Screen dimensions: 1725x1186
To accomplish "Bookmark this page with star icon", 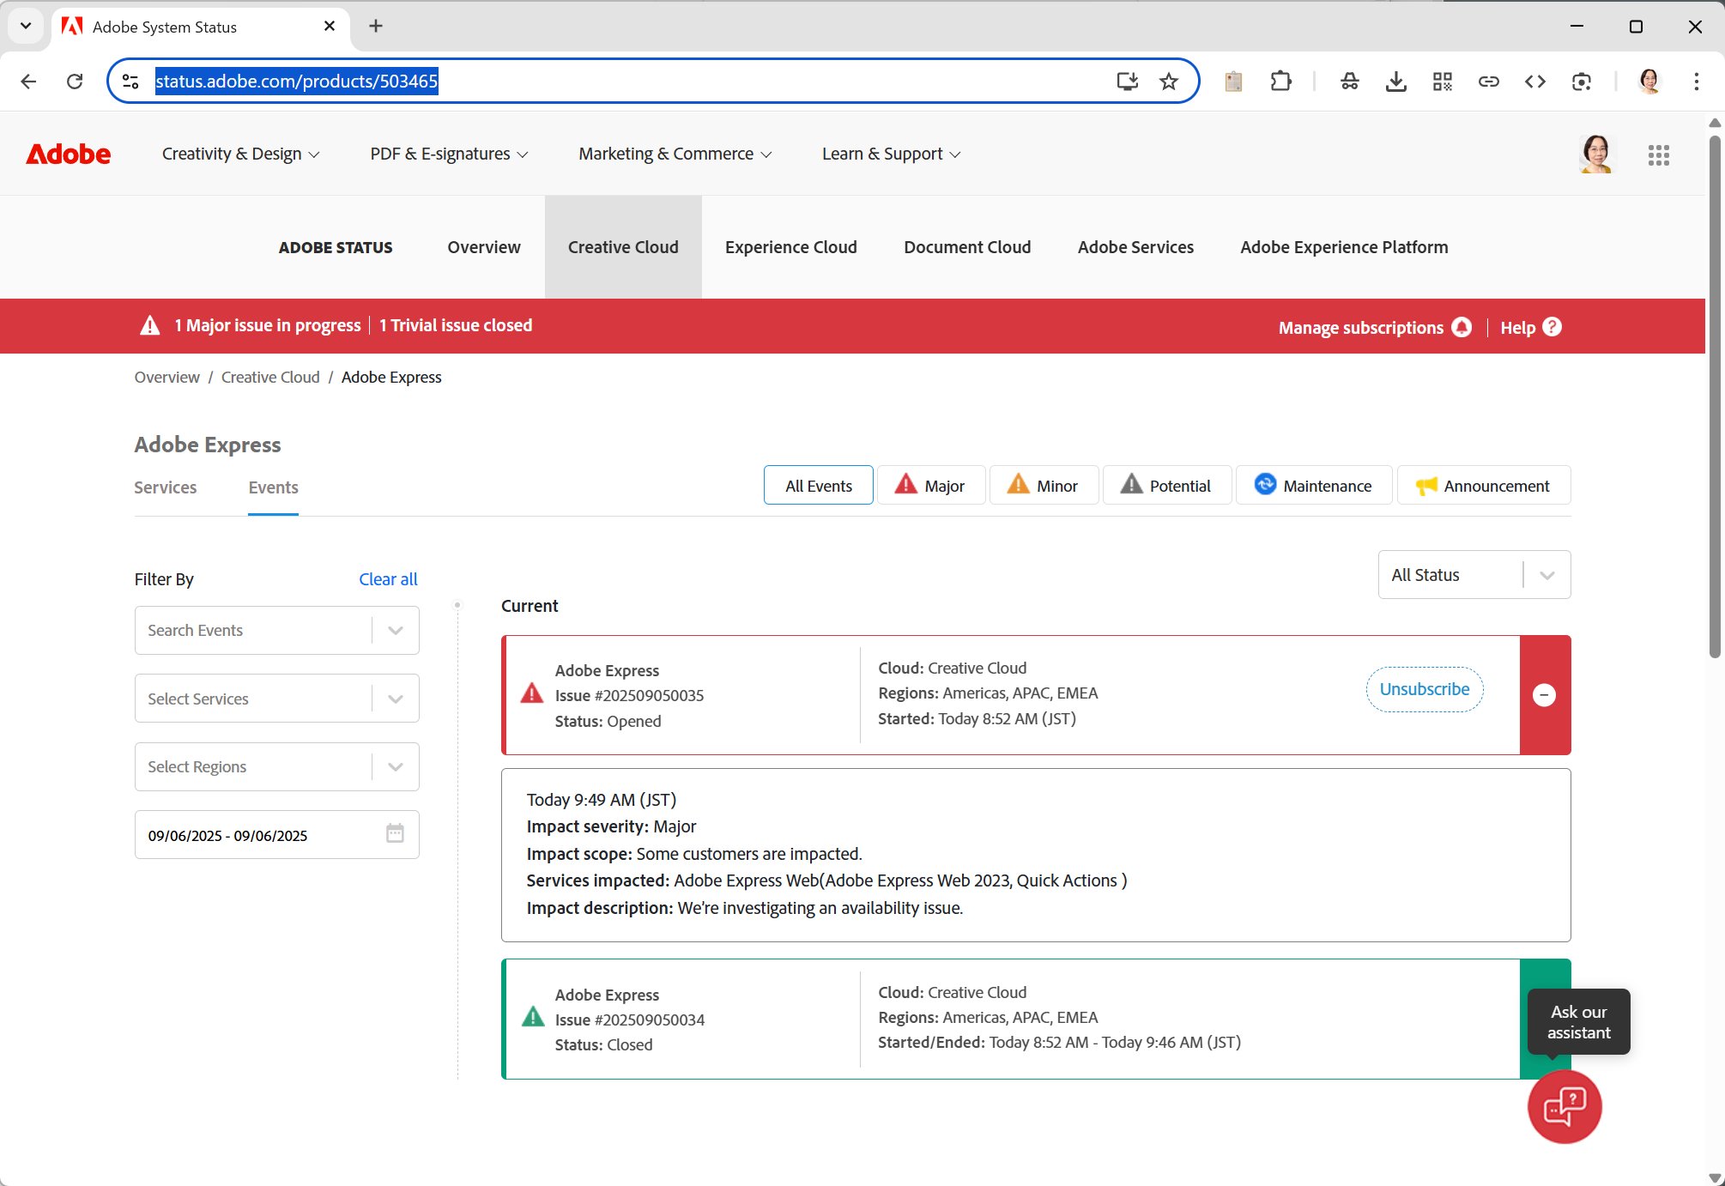I will tap(1169, 82).
